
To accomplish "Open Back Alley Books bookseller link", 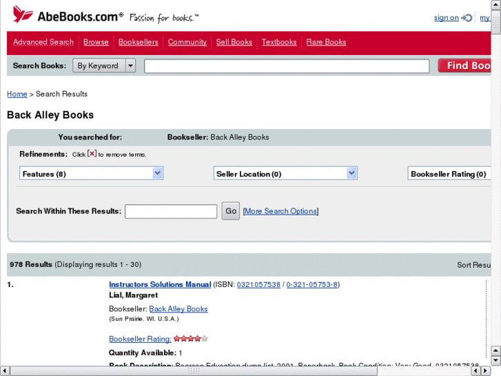I will 178,309.
